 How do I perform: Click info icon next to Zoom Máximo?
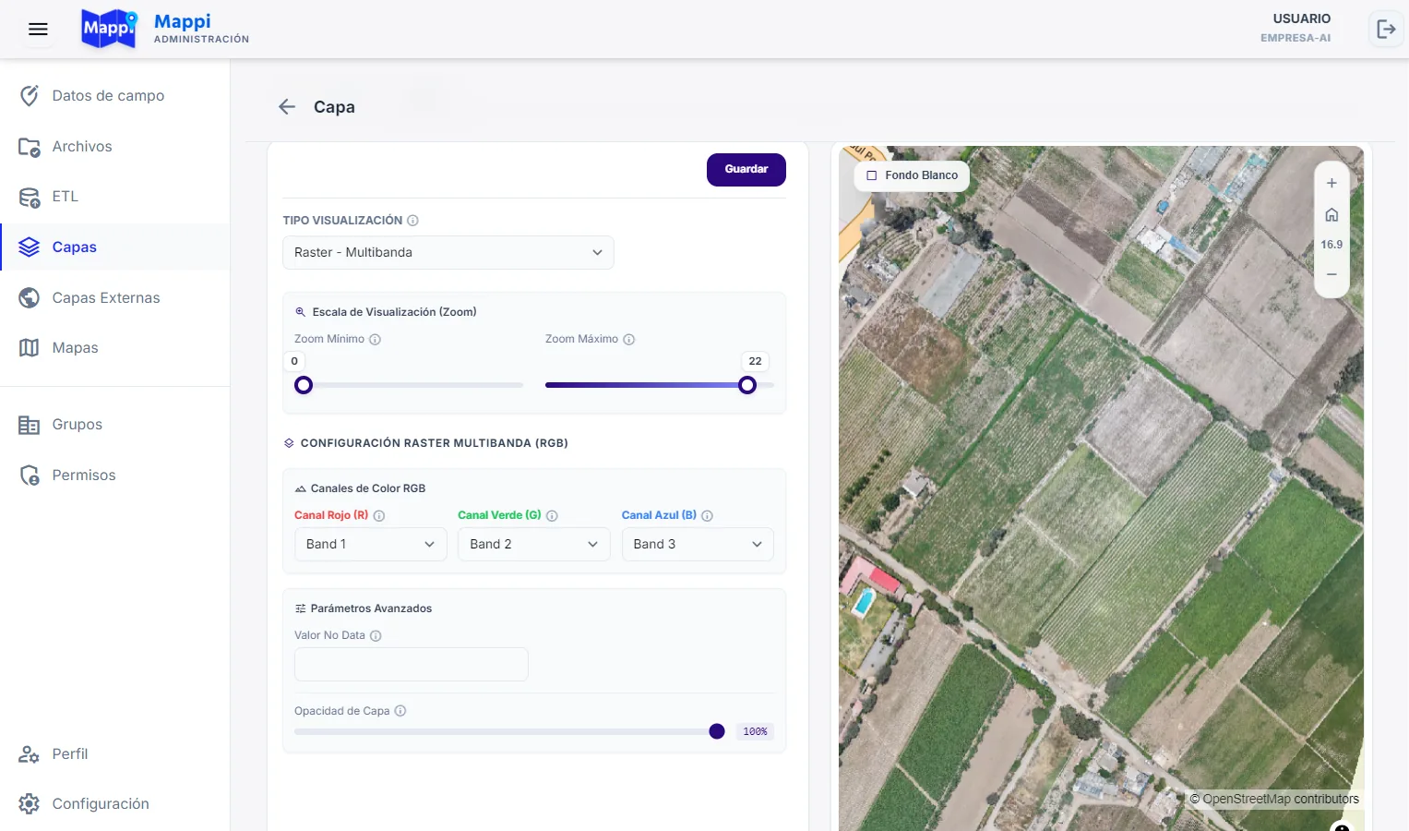pyautogui.click(x=628, y=340)
